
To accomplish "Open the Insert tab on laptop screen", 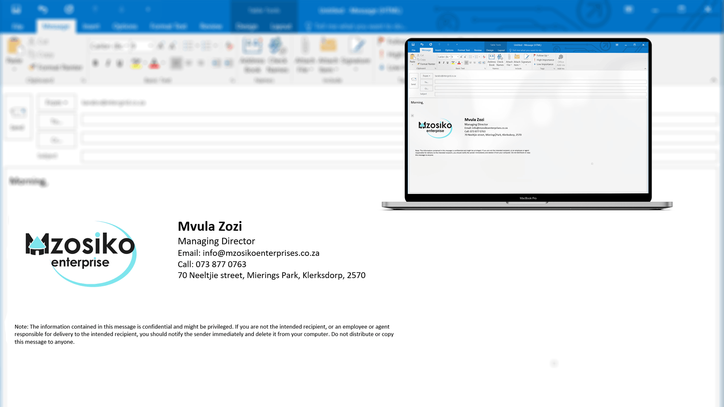I will 438,50.
